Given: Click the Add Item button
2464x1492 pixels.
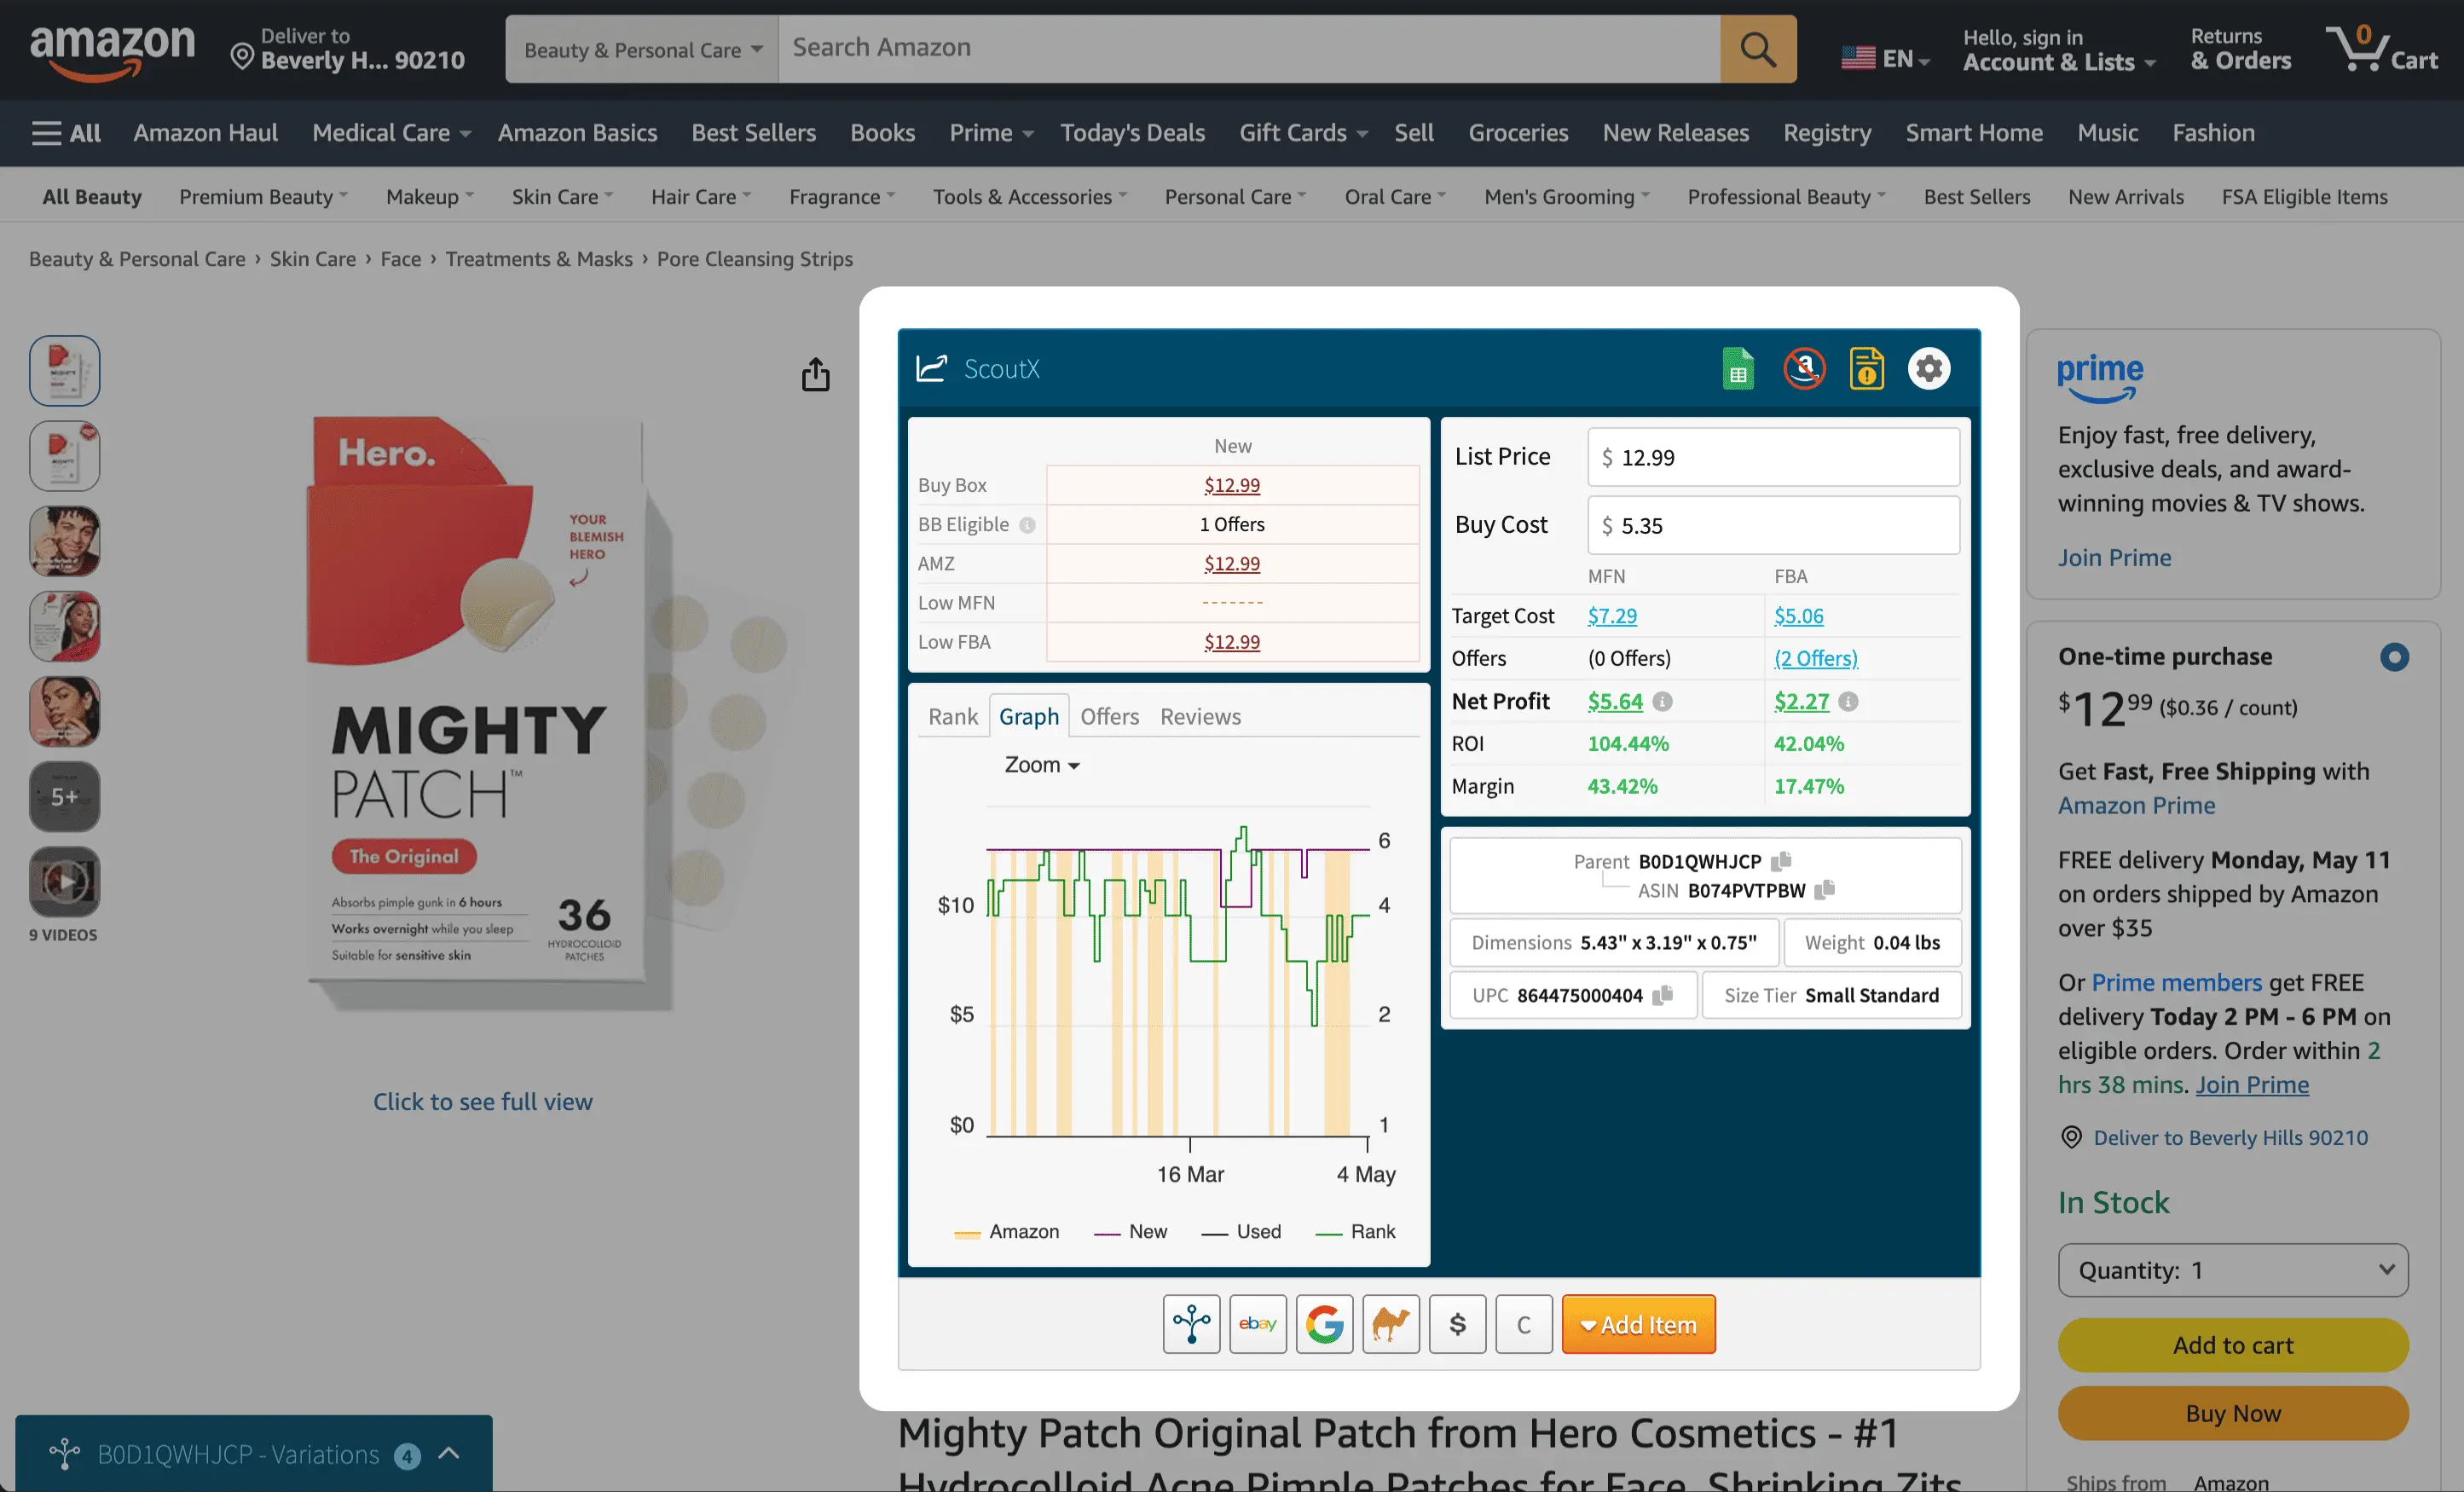Looking at the screenshot, I should (x=1638, y=1324).
